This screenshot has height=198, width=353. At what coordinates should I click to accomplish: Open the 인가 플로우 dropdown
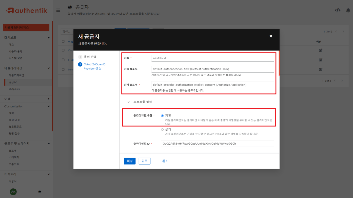tap(212, 85)
